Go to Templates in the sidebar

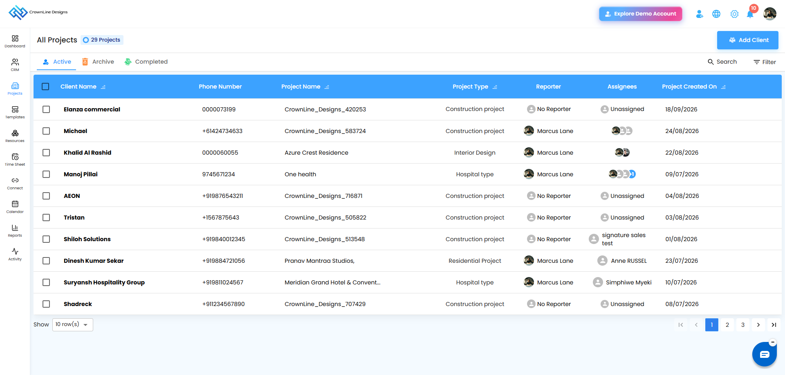(15, 112)
